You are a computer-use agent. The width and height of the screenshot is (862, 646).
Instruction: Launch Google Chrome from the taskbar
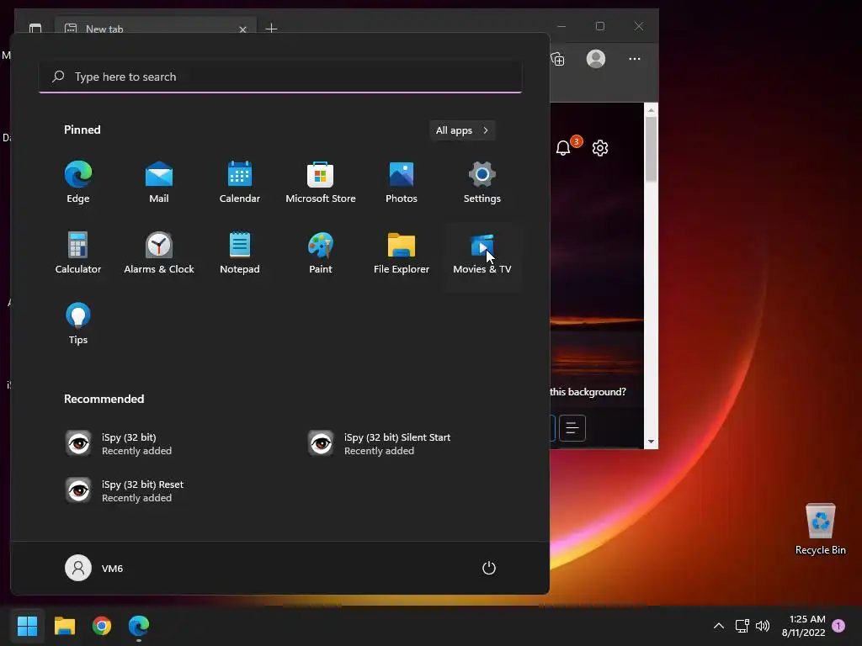point(102,626)
